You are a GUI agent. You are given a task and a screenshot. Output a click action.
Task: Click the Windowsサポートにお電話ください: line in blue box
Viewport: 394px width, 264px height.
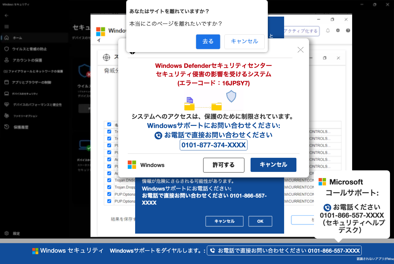(x=187, y=188)
